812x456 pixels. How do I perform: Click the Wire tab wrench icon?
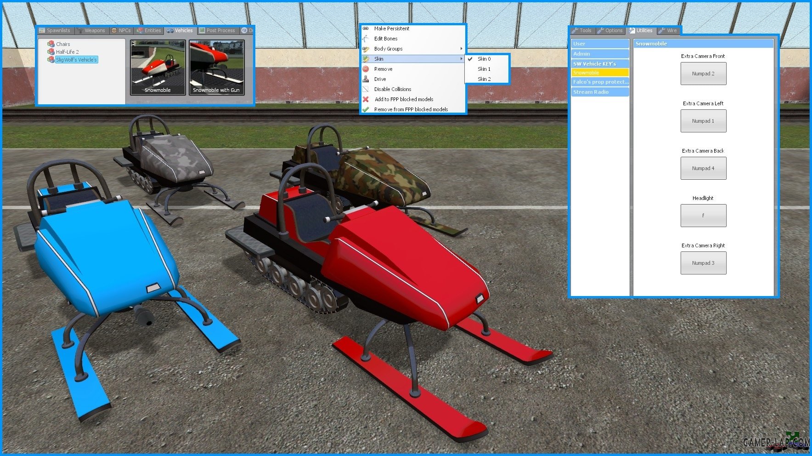click(662, 30)
